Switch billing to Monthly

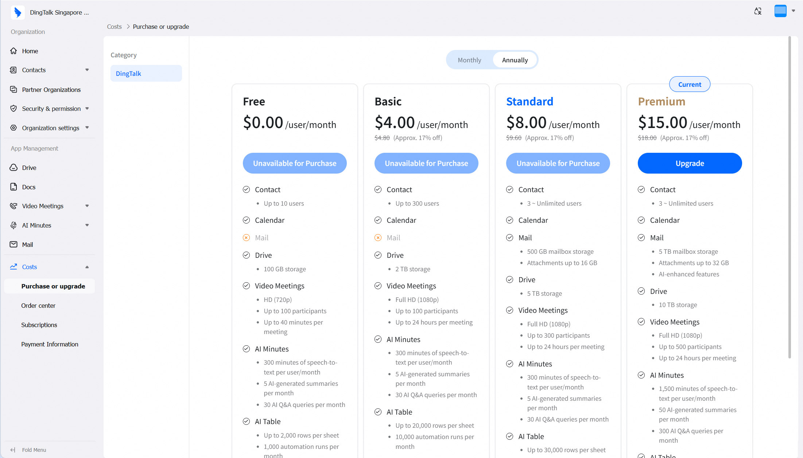[x=469, y=60]
